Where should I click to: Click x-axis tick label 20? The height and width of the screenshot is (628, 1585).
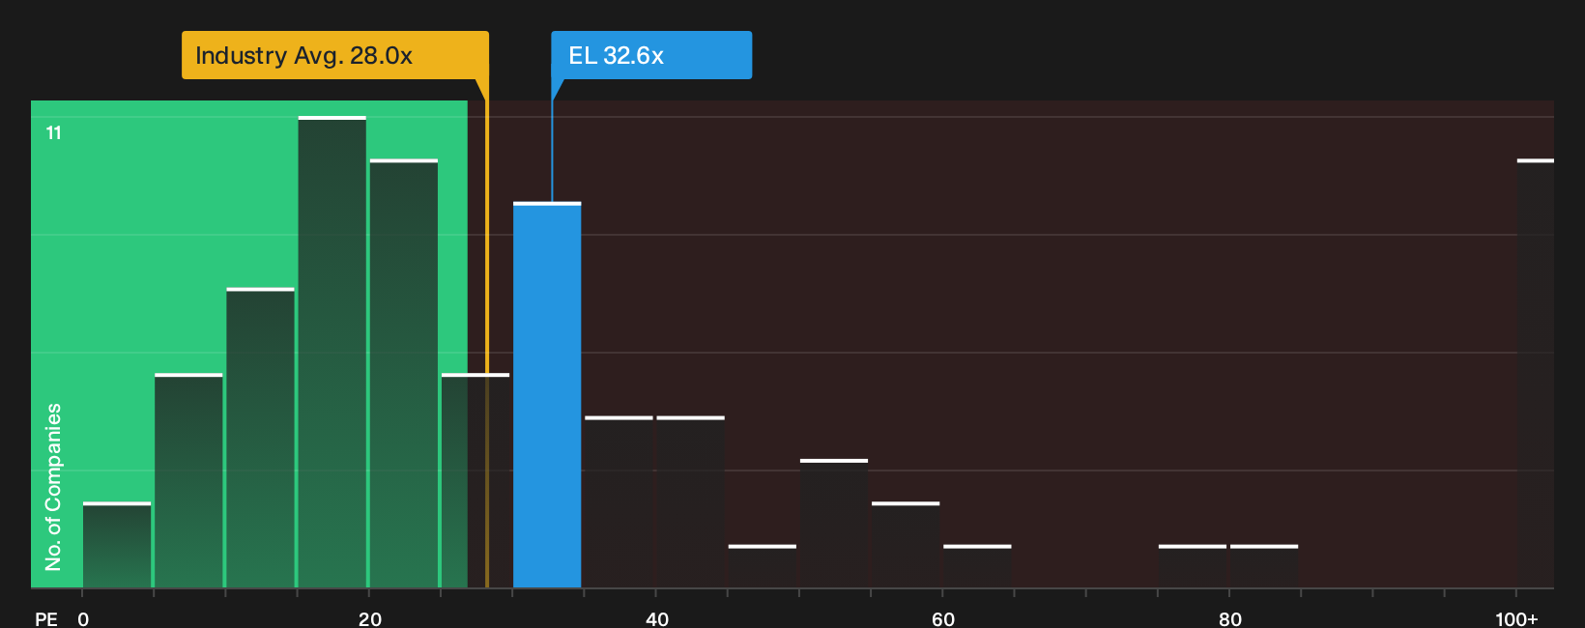(370, 619)
